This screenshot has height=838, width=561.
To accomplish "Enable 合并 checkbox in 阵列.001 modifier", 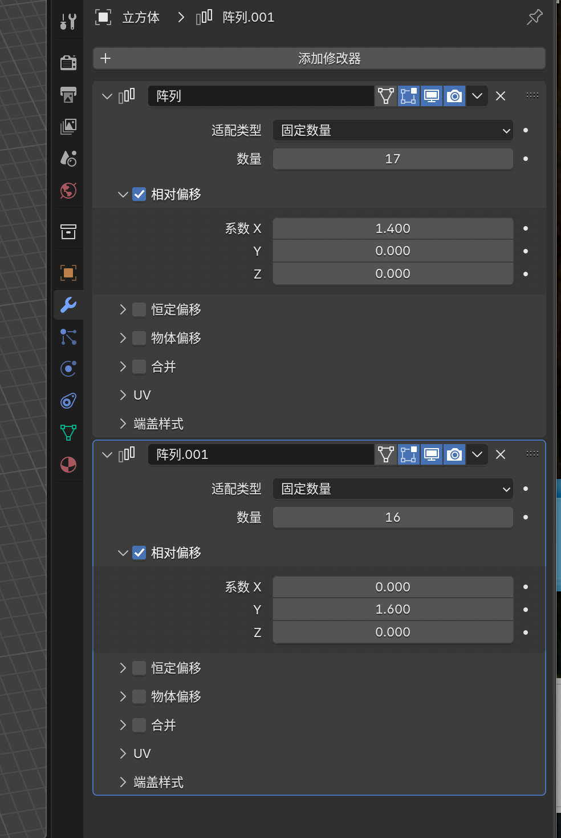I will pos(139,725).
